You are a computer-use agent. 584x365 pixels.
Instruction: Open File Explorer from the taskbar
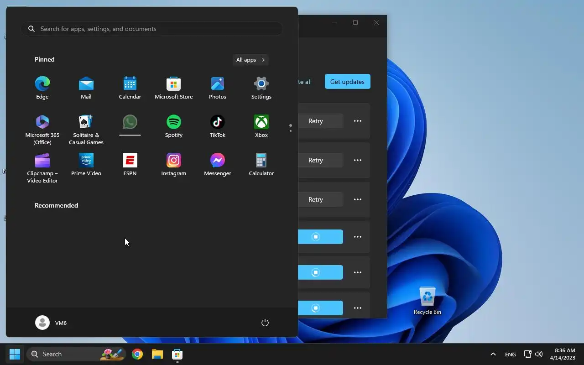(x=157, y=354)
